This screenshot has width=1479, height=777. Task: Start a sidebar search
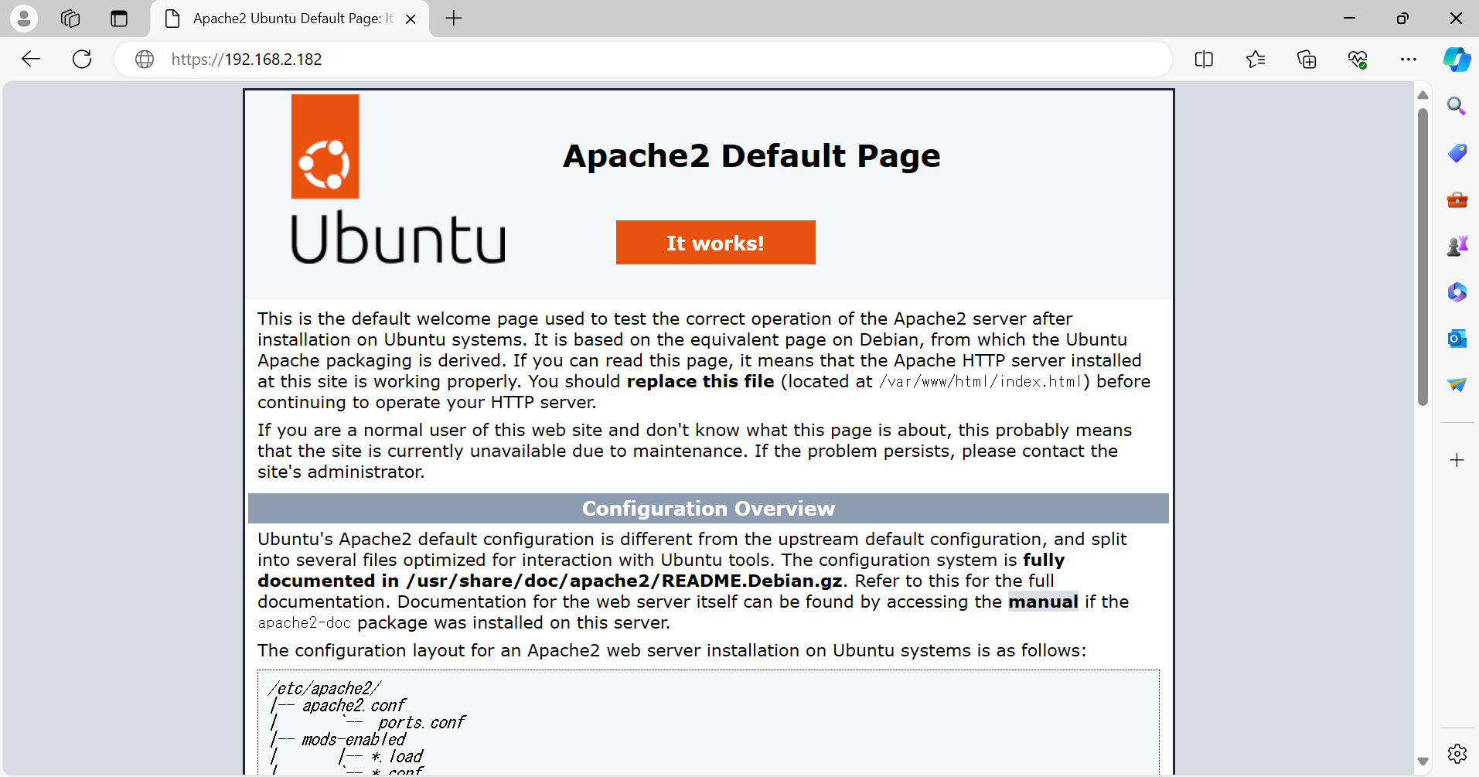(1457, 106)
